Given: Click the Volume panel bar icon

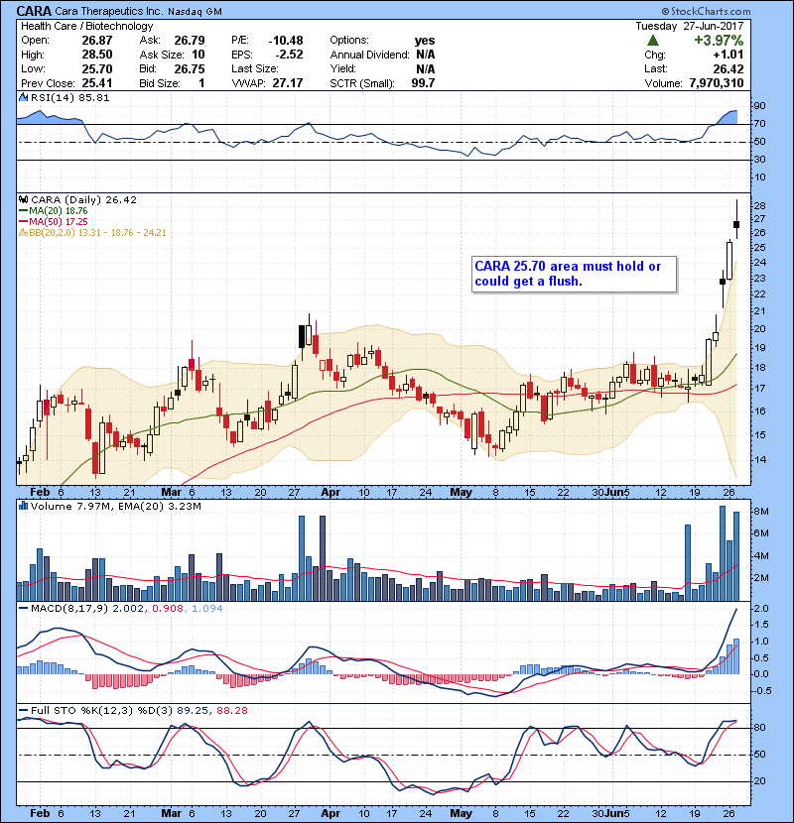Looking at the screenshot, I should 24,506.
